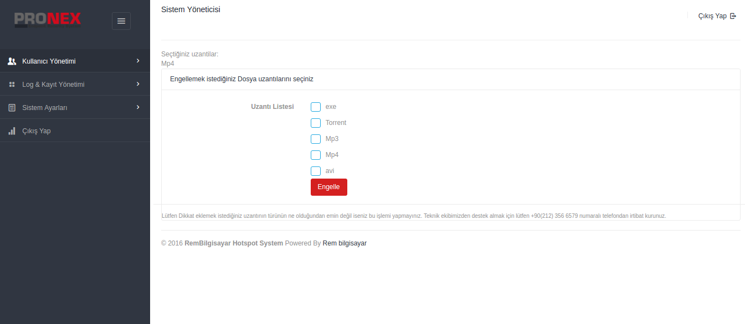Expand the Kullanıcı Yönetimi chevron
The height and width of the screenshot is (324, 745).
click(x=138, y=61)
